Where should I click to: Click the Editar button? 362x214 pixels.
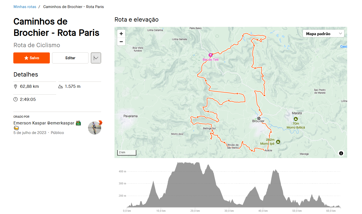pos(70,58)
